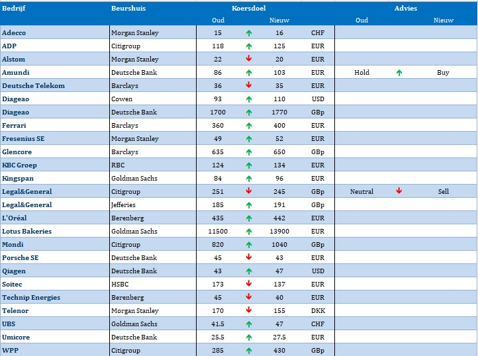The height and width of the screenshot is (356, 478).
Task: Click the red arrow in Telenor row
Action: (x=249, y=310)
